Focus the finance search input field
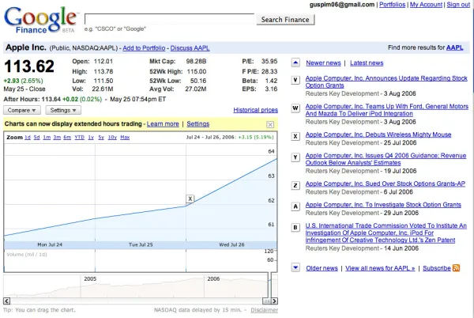 pos(169,19)
